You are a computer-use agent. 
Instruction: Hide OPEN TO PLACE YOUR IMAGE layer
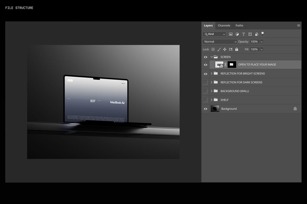(x=205, y=65)
